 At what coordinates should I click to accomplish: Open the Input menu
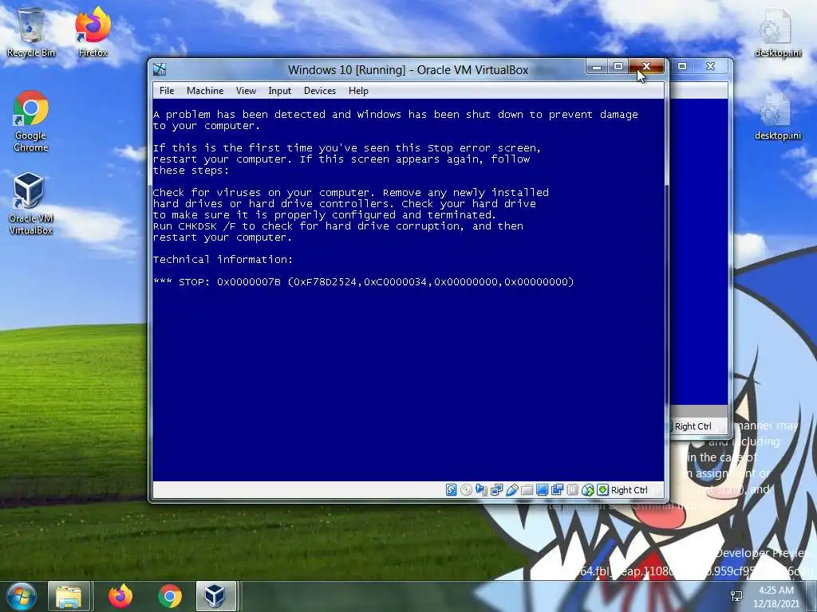pos(279,91)
